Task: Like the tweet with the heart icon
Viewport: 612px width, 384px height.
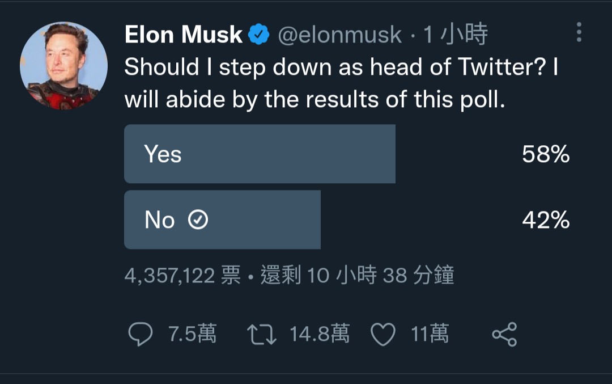Action: pos(382,335)
